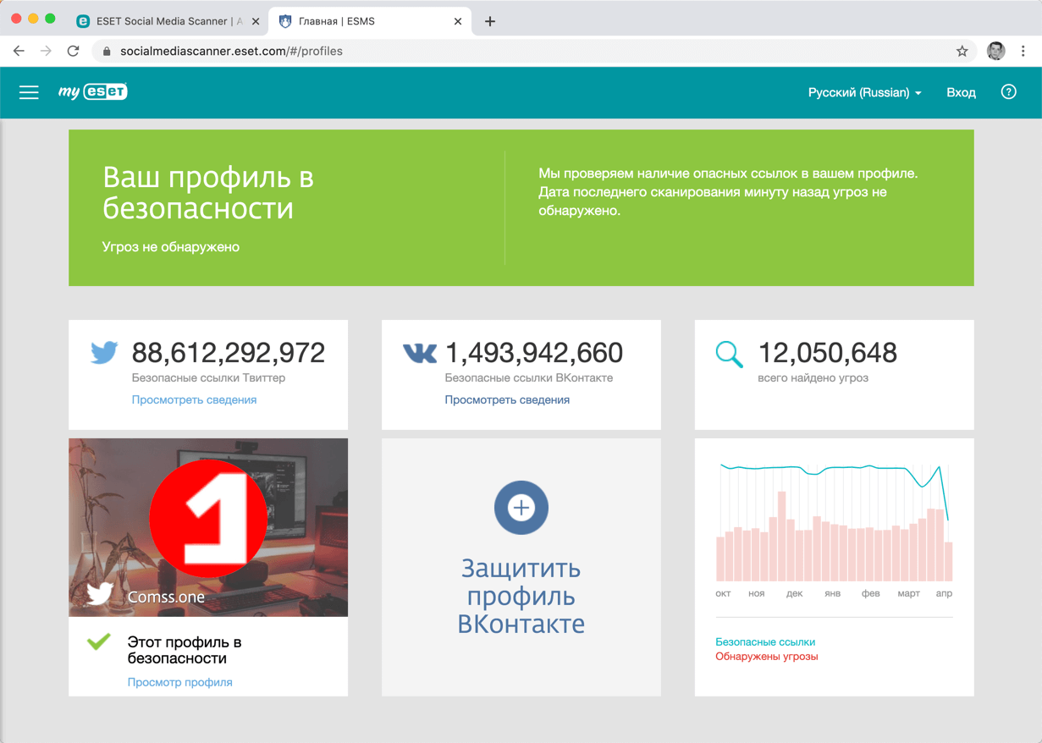Viewport: 1042px width, 743px height.
Task: Click the Просмотр профиля link
Action: coord(179,682)
